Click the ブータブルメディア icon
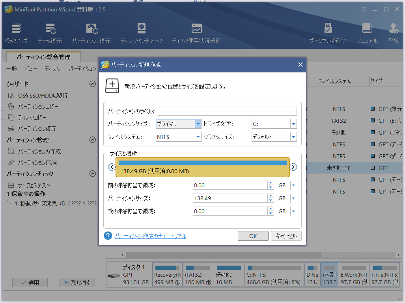405x303 pixels. click(x=327, y=33)
